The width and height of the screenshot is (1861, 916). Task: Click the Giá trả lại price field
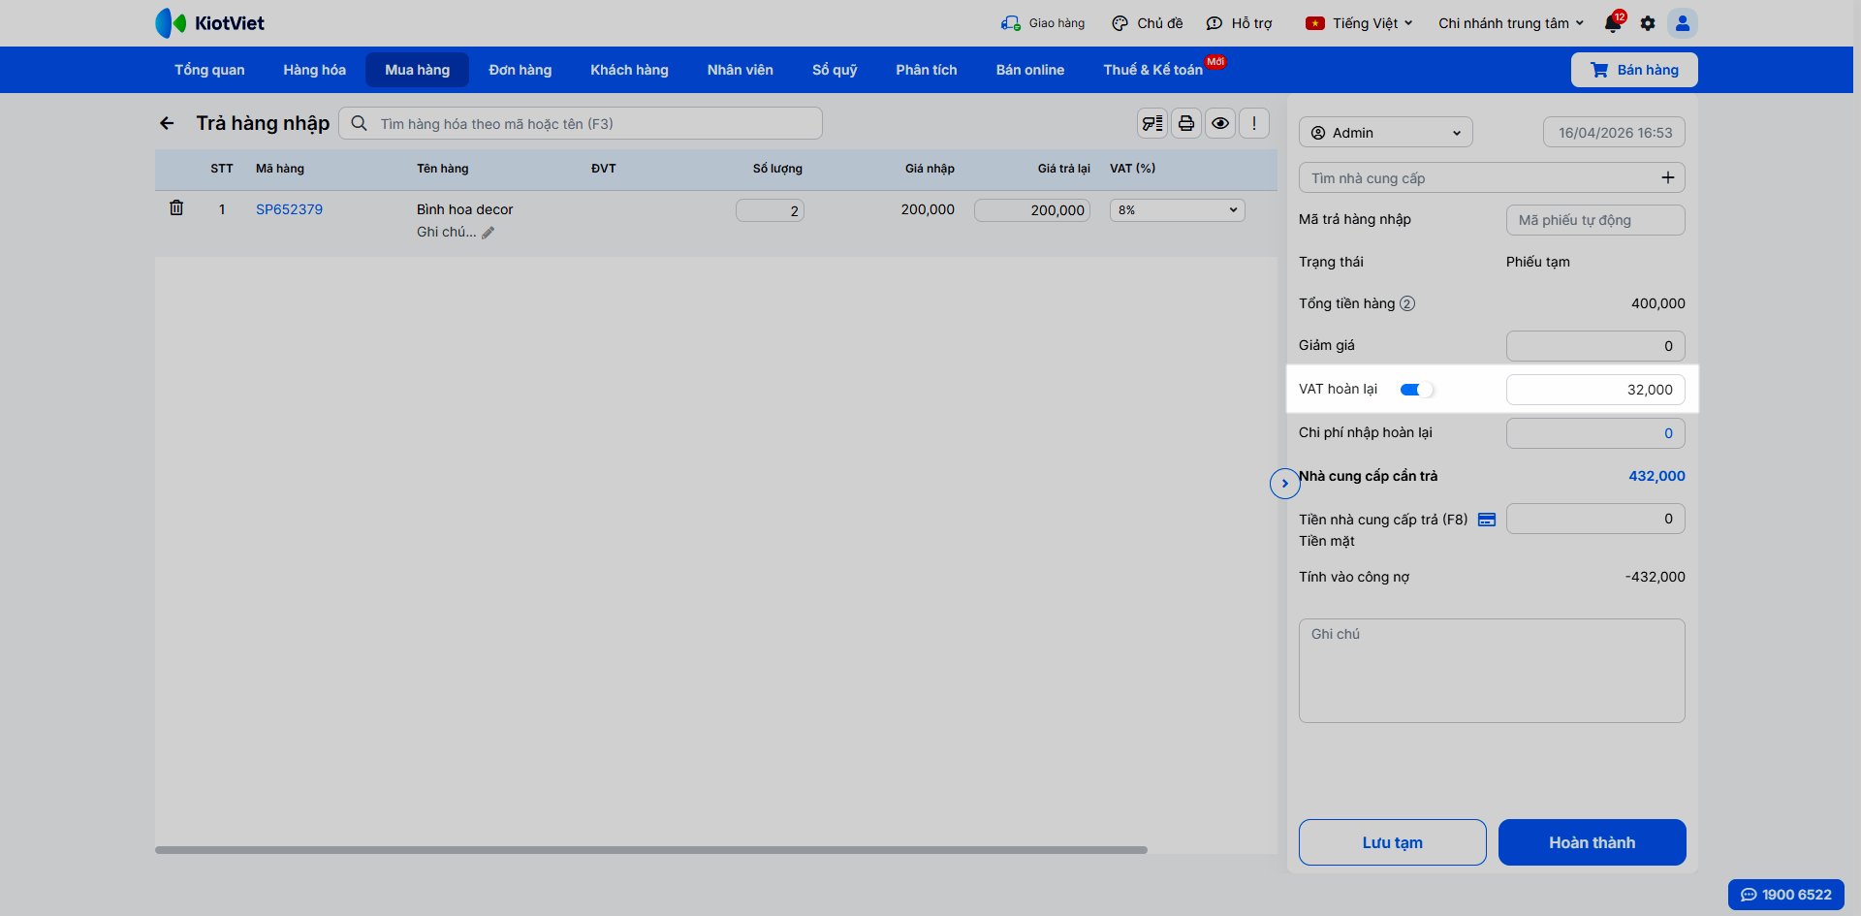[x=1032, y=210]
